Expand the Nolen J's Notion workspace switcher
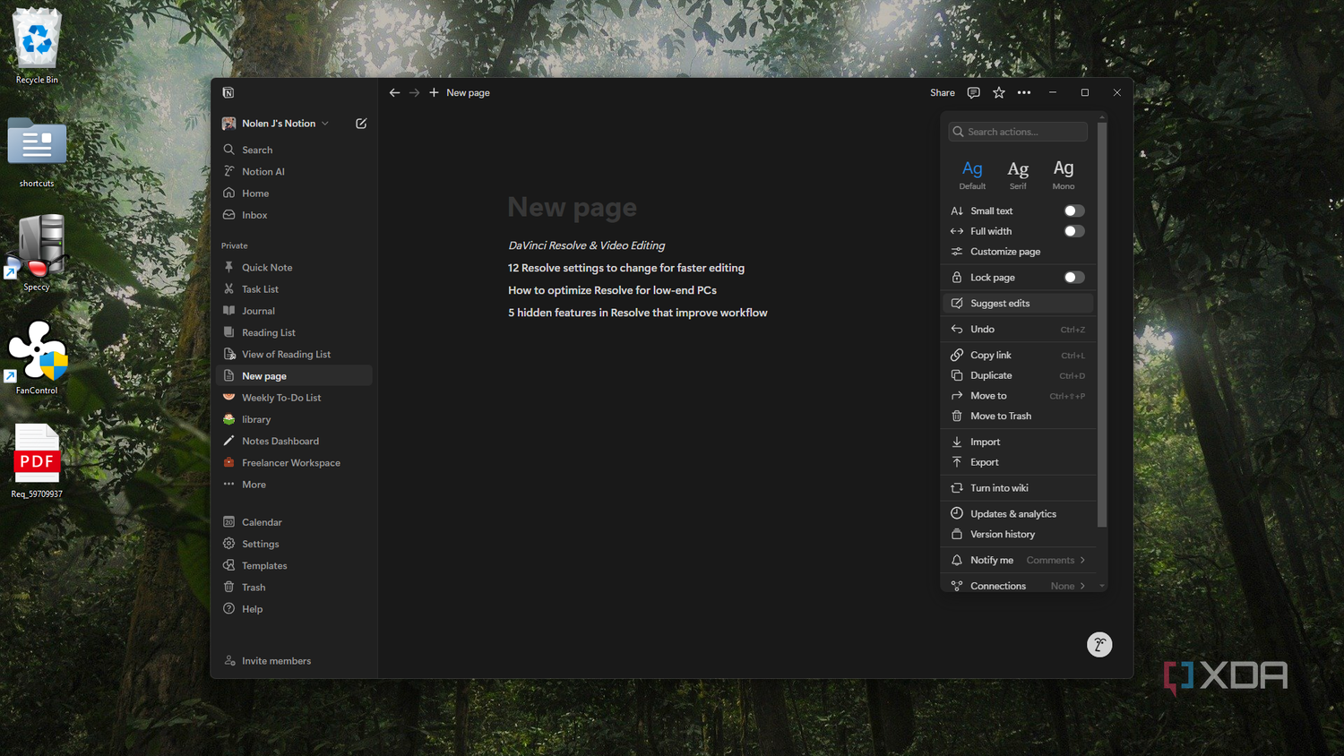1344x756 pixels. coord(276,124)
